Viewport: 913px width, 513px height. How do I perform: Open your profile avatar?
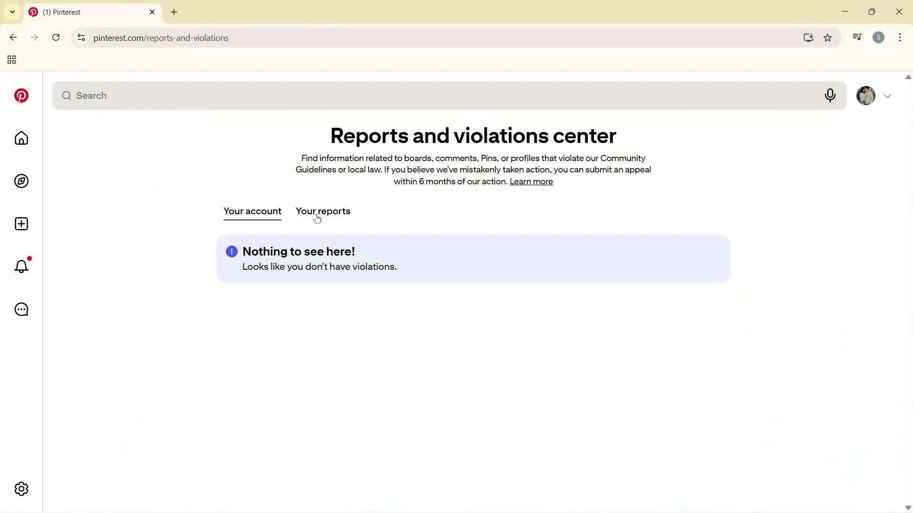coord(866,95)
